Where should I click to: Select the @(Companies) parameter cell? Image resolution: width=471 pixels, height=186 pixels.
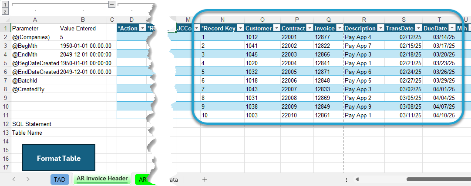(35, 37)
